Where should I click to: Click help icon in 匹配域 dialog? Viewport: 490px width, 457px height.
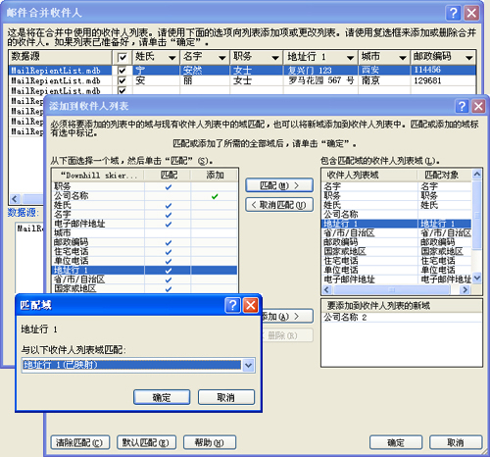tap(232, 305)
